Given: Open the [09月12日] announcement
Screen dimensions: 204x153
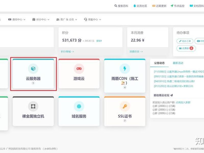Looking at the screenshot, I should point(179,76).
